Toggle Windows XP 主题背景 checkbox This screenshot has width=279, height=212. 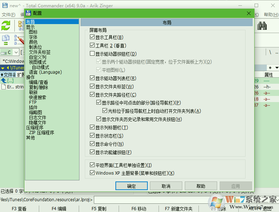click(x=92, y=173)
